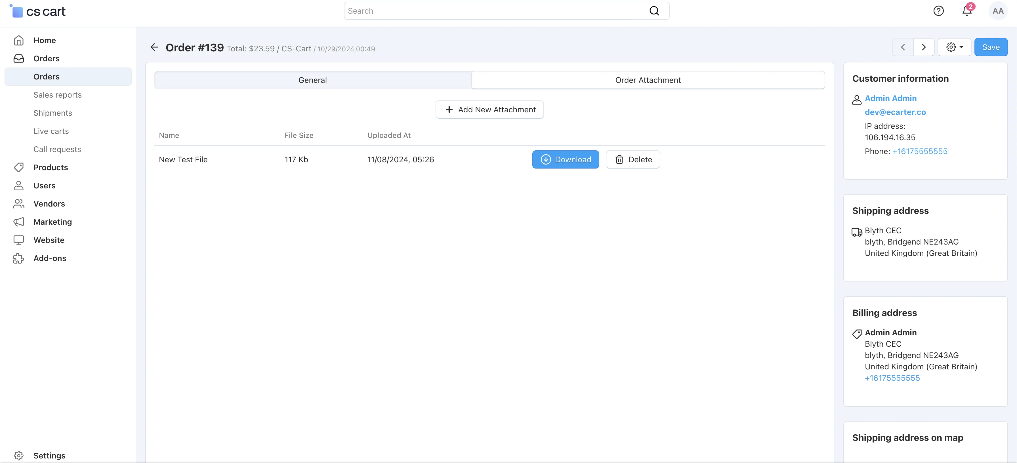The height and width of the screenshot is (463, 1017).
Task: Open the help question mark icon
Action: point(938,11)
